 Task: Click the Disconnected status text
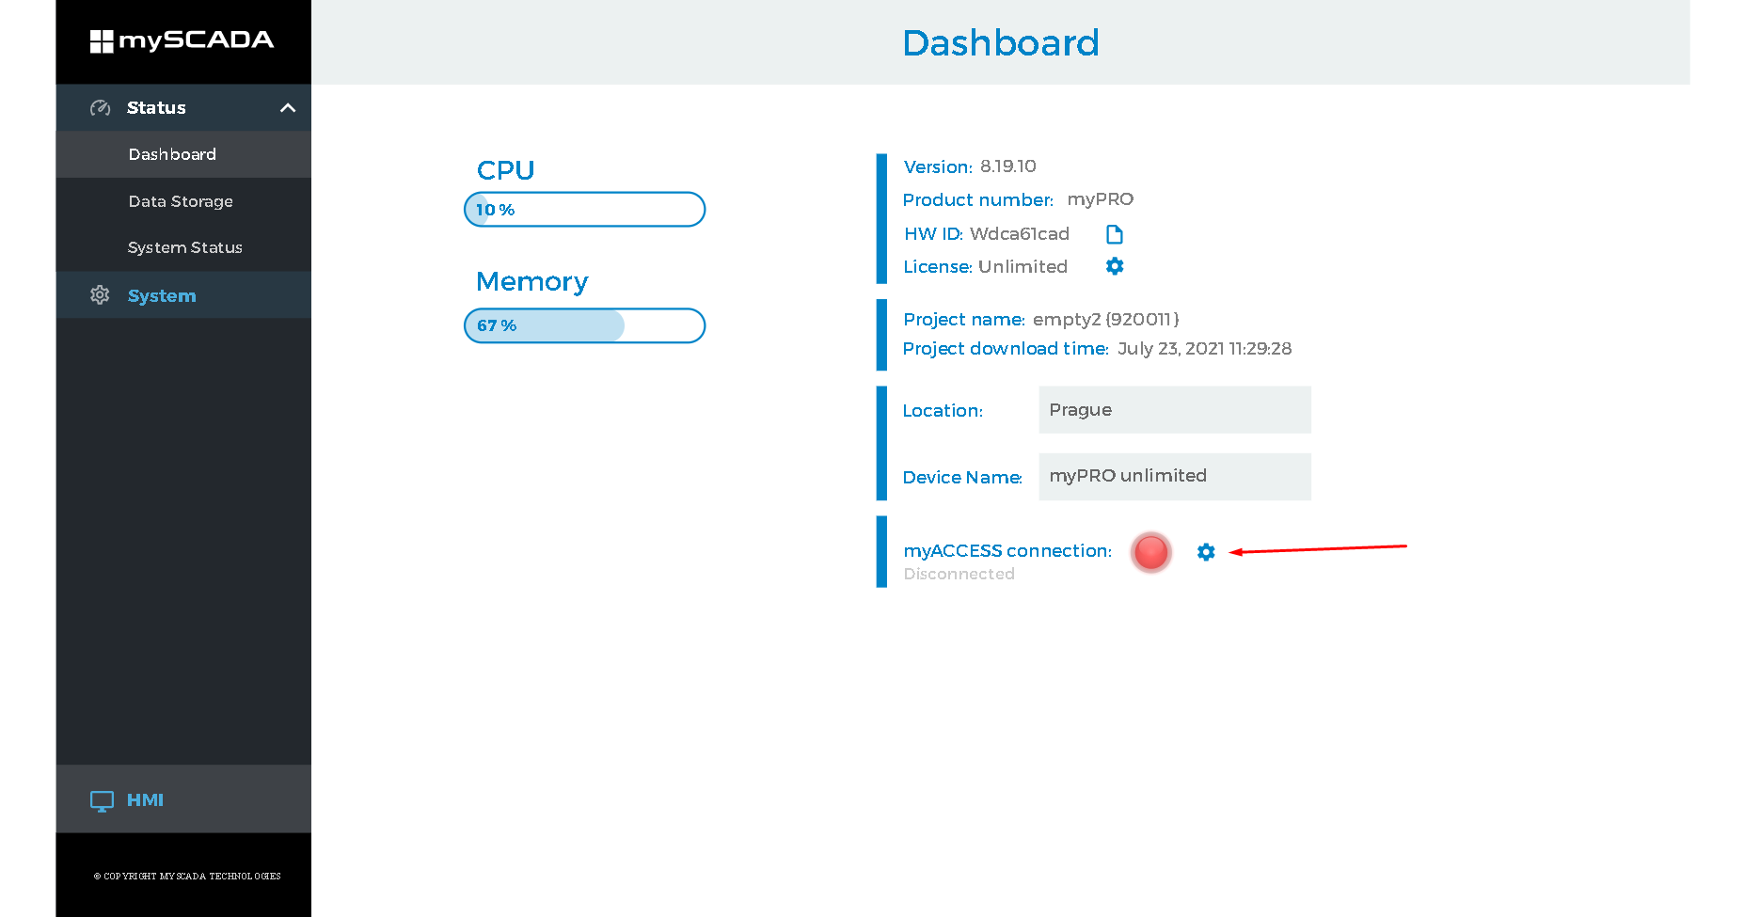[x=959, y=574]
